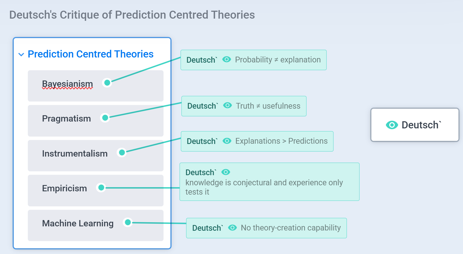Image resolution: width=463 pixels, height=254 pixels.
Task: Toggle eye on 'Probability ≠ explanation' note
Action: point(227,59)
